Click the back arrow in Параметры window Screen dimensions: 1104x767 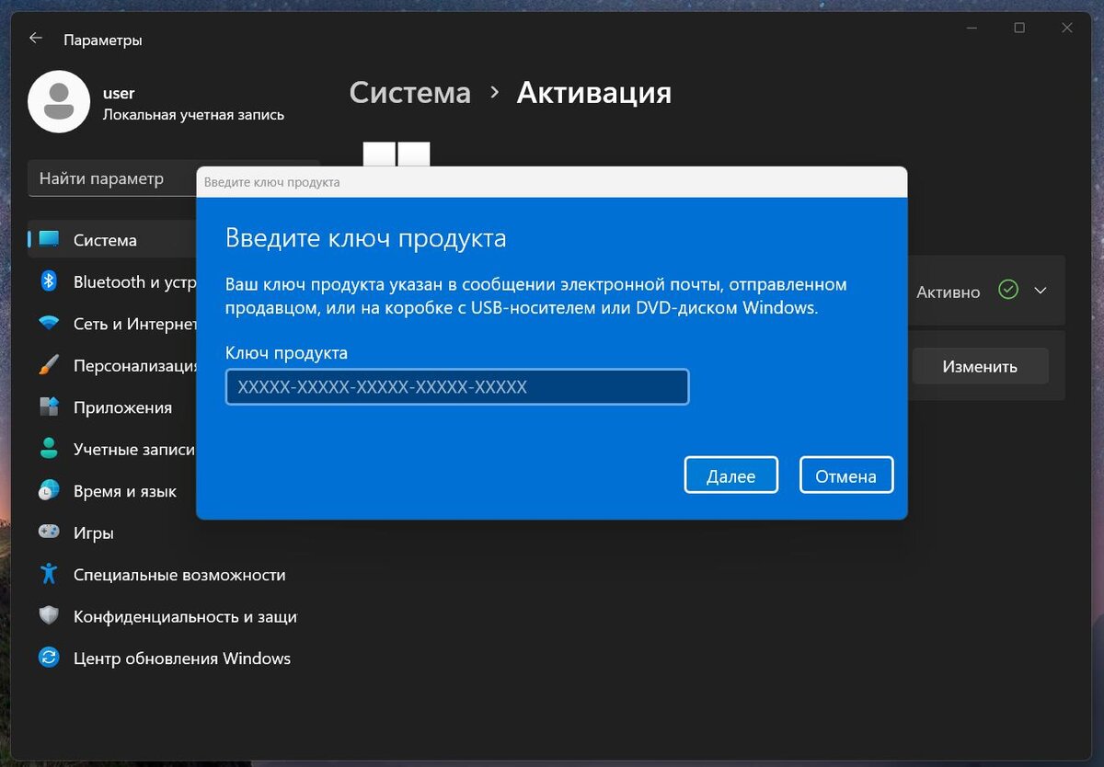pyautogui.click(x=36, y=39)
